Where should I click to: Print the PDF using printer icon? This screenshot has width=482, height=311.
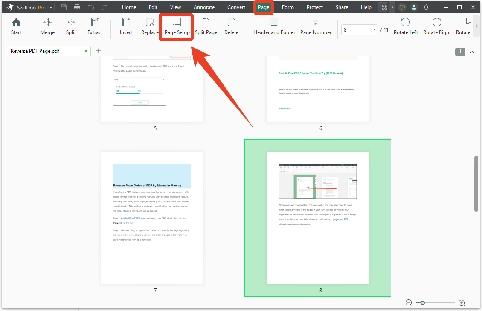point(77,7)
